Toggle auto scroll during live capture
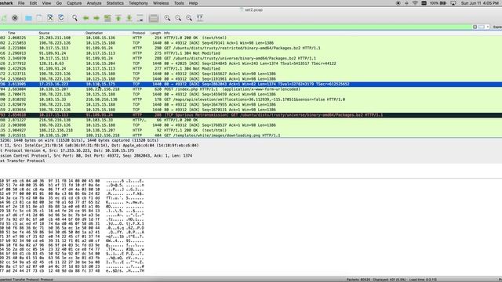 coord(140,18)
